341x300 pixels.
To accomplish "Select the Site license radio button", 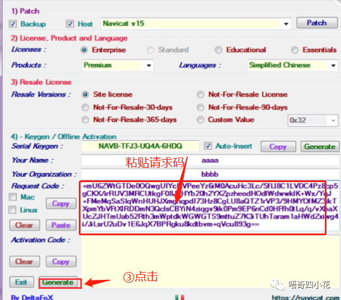I will [85, 94].
